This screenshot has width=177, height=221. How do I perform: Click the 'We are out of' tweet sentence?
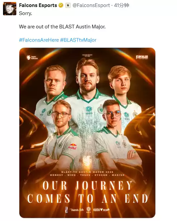click(62, 27)
